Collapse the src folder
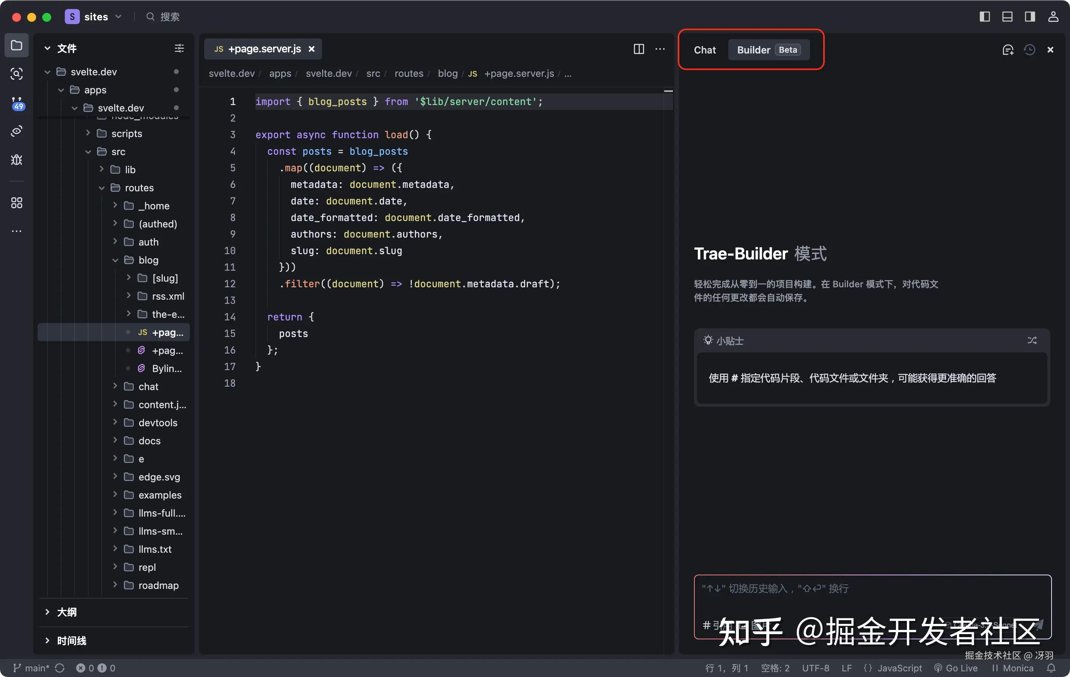Image resolution: width=1070 pixels, height=677 pixels. coord(119,151)
